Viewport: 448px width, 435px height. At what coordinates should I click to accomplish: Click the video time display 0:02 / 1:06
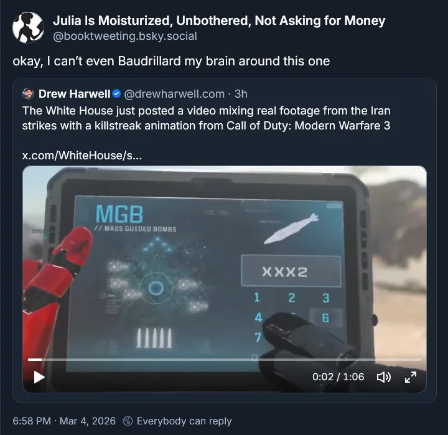click(338, 377)
